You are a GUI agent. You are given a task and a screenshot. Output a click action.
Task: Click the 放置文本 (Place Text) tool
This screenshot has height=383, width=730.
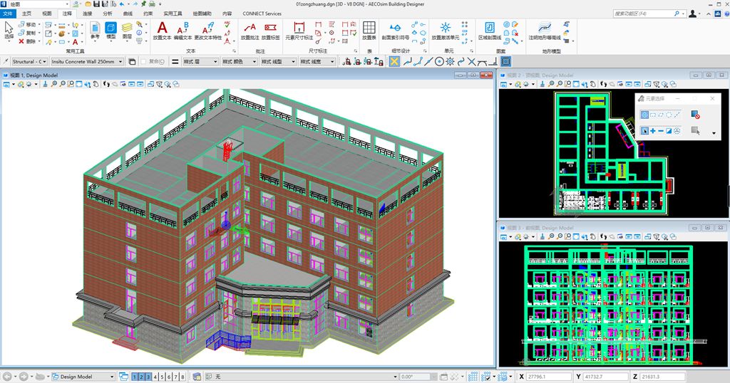pyautogui.click(x=162, y=30)
